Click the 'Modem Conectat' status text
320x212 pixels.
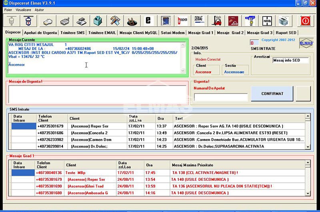[208, 59]
